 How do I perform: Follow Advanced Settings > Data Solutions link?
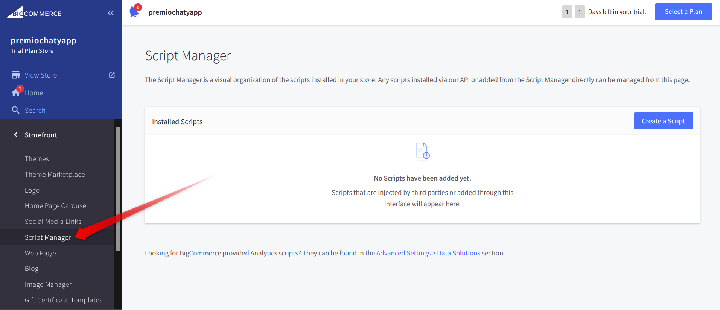428,253
